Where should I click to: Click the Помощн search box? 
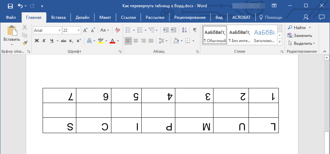tap(271, 17)
